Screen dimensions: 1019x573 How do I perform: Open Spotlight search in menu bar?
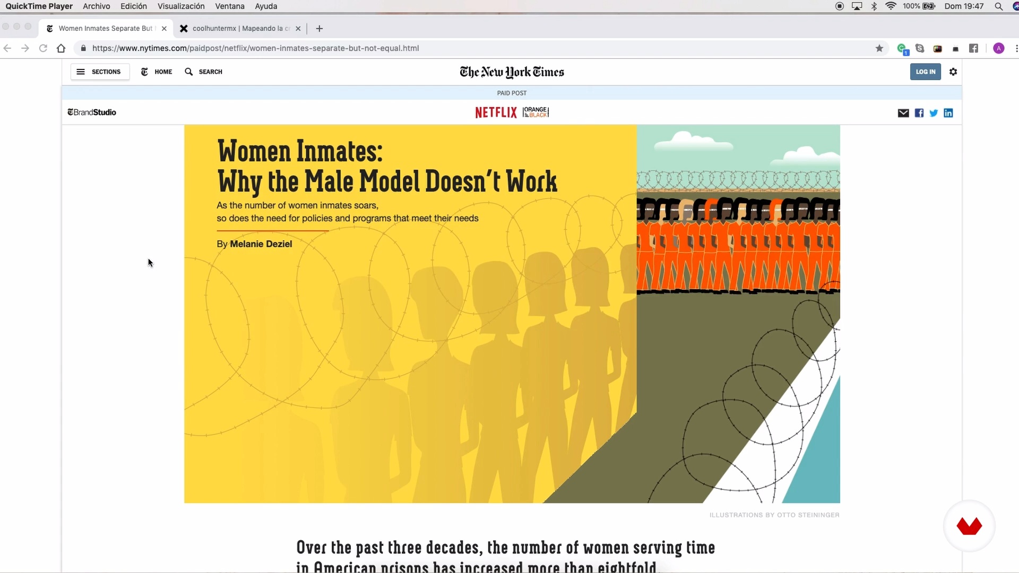(998, 6)
